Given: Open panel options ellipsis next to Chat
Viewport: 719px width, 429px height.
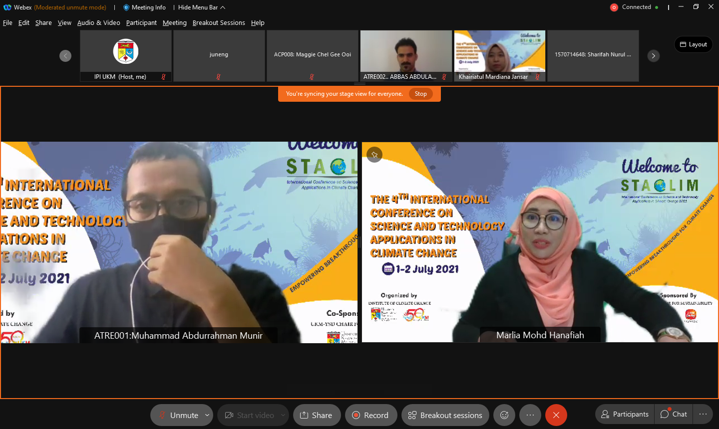Looking at the screenshot, I should (x=703, y=414).
